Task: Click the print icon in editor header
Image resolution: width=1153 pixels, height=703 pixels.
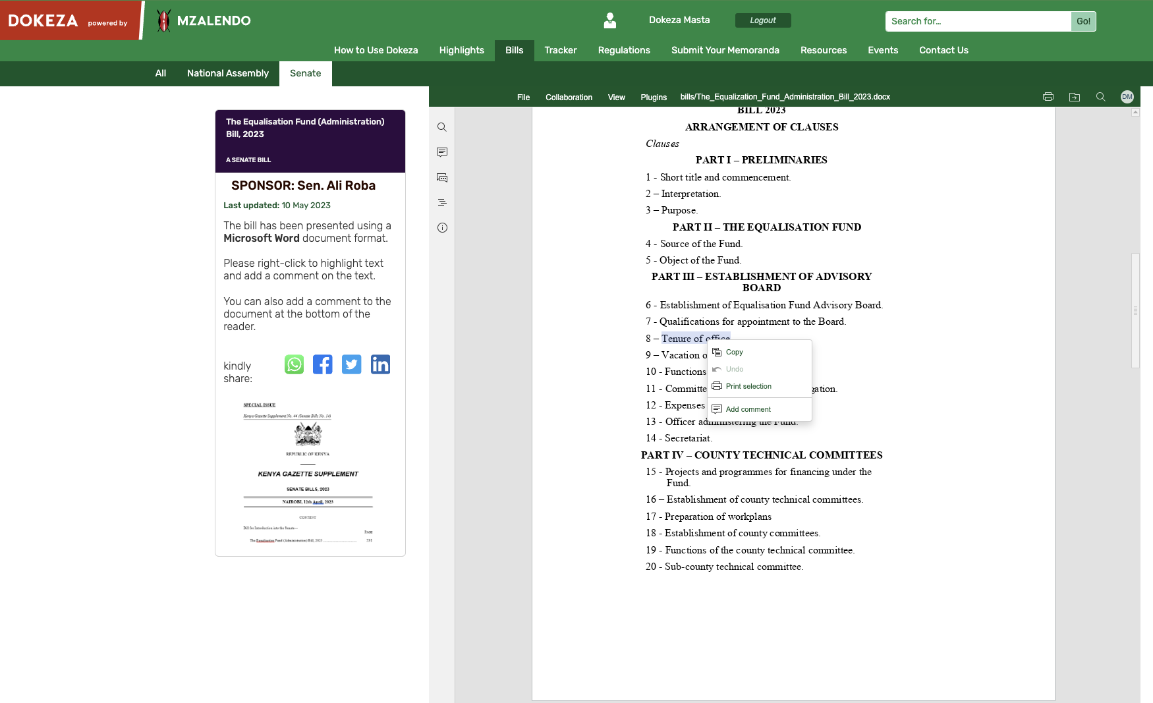Action: point(1048,97)
